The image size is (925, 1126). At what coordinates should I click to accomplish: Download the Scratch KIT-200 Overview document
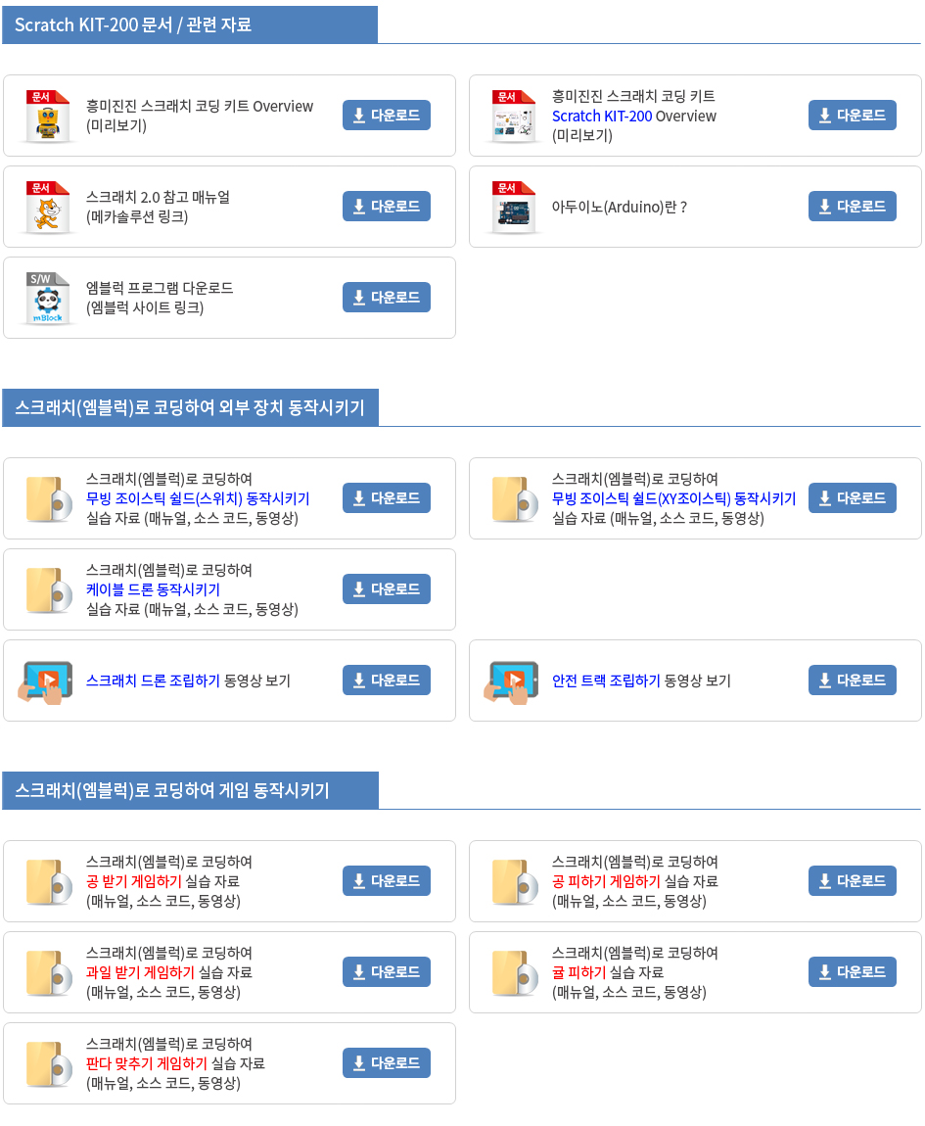point(853,115)
